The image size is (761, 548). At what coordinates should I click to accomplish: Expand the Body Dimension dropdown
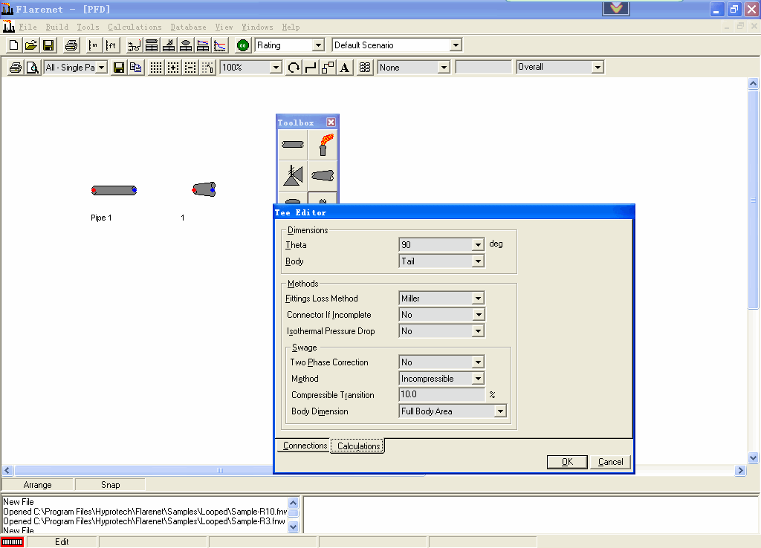pos(500,411)
